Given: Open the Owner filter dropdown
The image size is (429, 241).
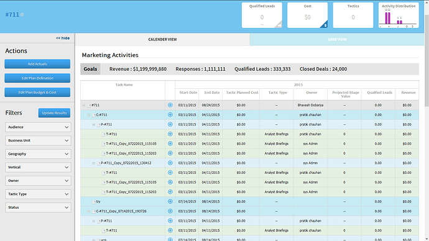Looking at the screenshot, I should [x=38, y=181].
